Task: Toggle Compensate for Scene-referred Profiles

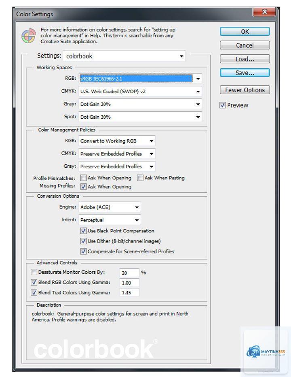Action: [83, 251]
